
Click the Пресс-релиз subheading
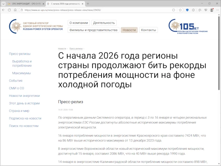click(x=70, y=102)
